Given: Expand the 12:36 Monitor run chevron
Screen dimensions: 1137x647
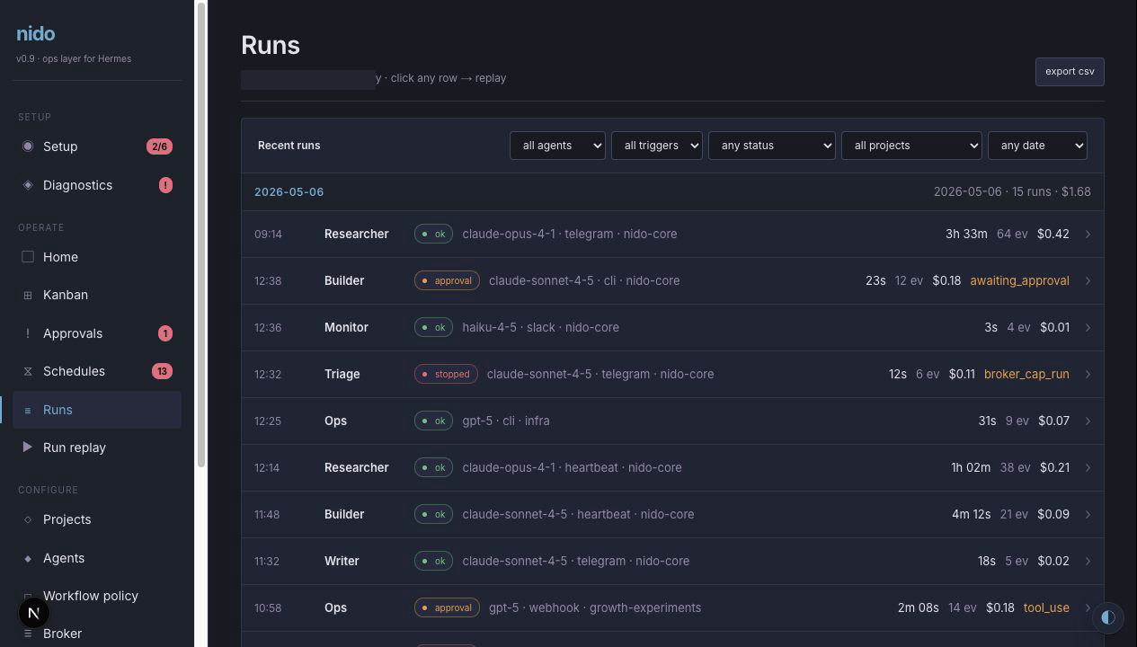Looking at the screenshot, I should 1088,327.
